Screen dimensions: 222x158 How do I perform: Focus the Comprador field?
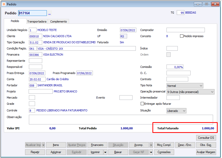click(x=186, y=30)
